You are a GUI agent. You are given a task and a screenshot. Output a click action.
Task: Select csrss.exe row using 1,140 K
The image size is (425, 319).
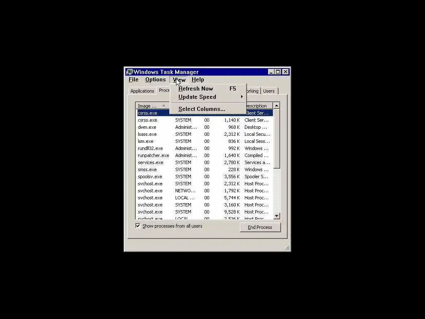[x=205, y=120]
